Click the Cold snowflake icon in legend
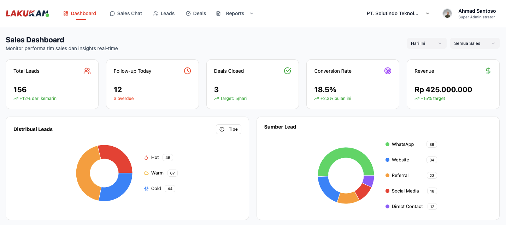The height and width of the screenshot is (225, 506). [x=146, y=189]
